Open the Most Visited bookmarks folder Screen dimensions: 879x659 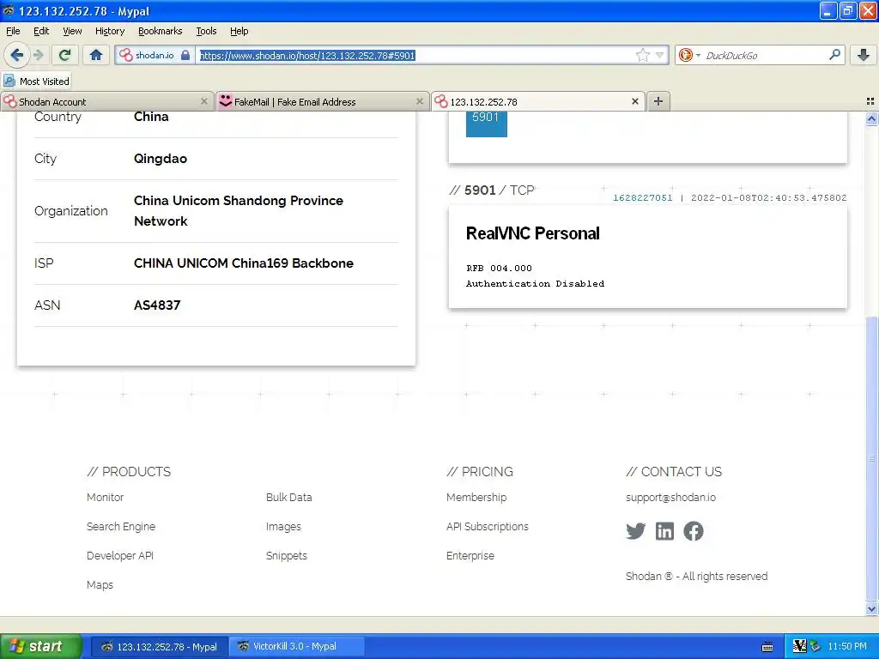pyautogui.click(x=37, y=82)
